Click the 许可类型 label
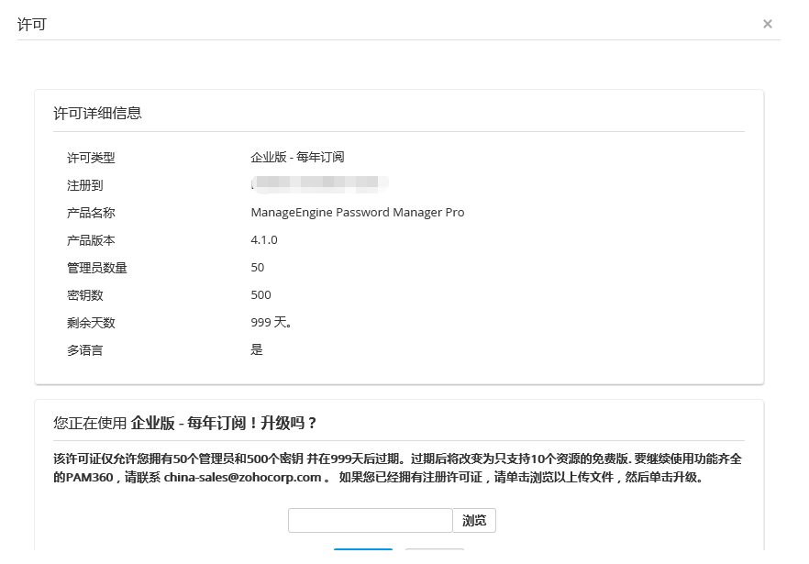The image size is (809, 564). point(91,158)
